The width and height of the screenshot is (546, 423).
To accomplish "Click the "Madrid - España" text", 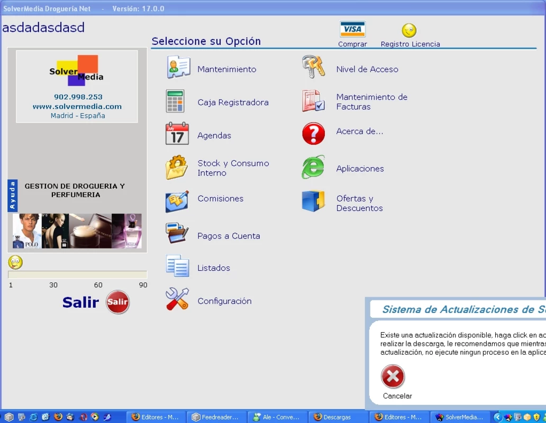I will [78, 115].
